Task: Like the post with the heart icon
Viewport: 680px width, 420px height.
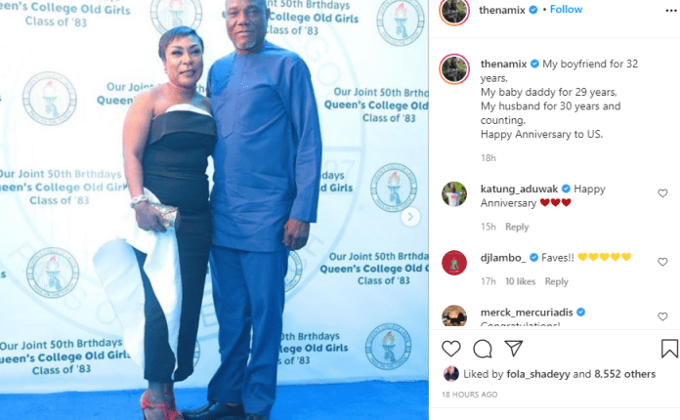Action: tap(451, 349)
